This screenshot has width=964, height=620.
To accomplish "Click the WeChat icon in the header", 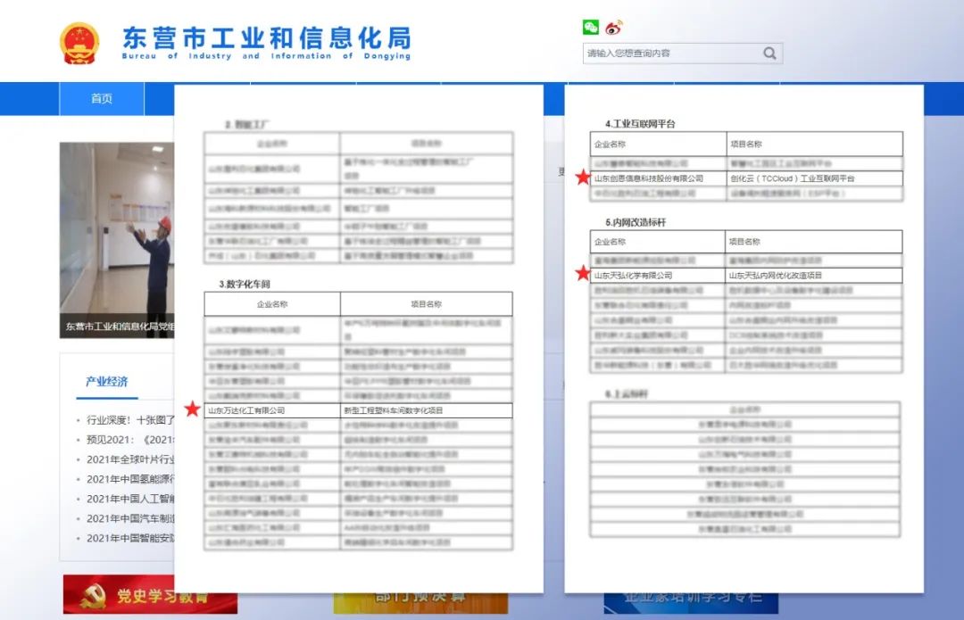I will tap(591, 28).
